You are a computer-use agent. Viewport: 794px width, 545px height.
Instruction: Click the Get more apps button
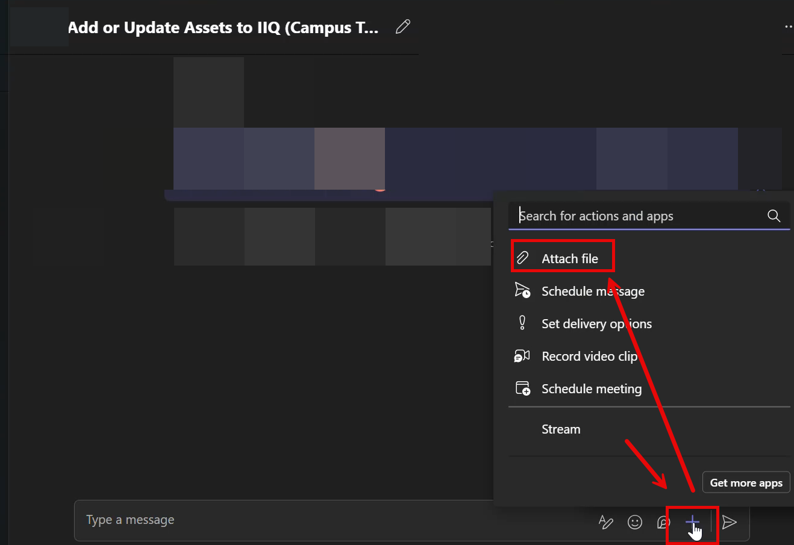[746, 482]
